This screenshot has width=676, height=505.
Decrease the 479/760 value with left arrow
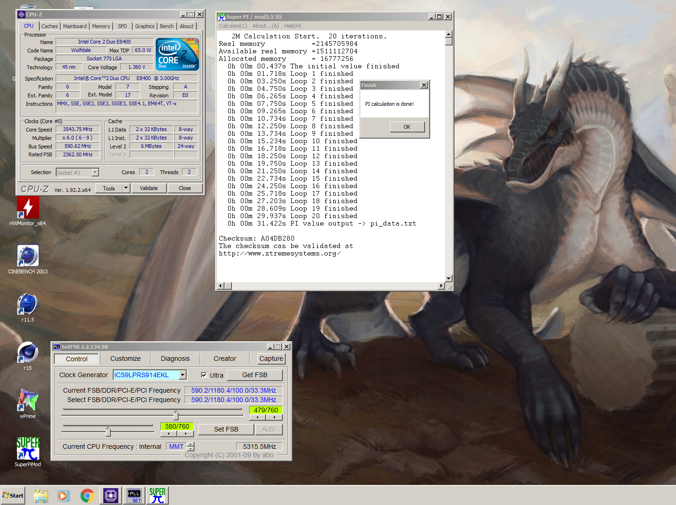coord(258,417)
